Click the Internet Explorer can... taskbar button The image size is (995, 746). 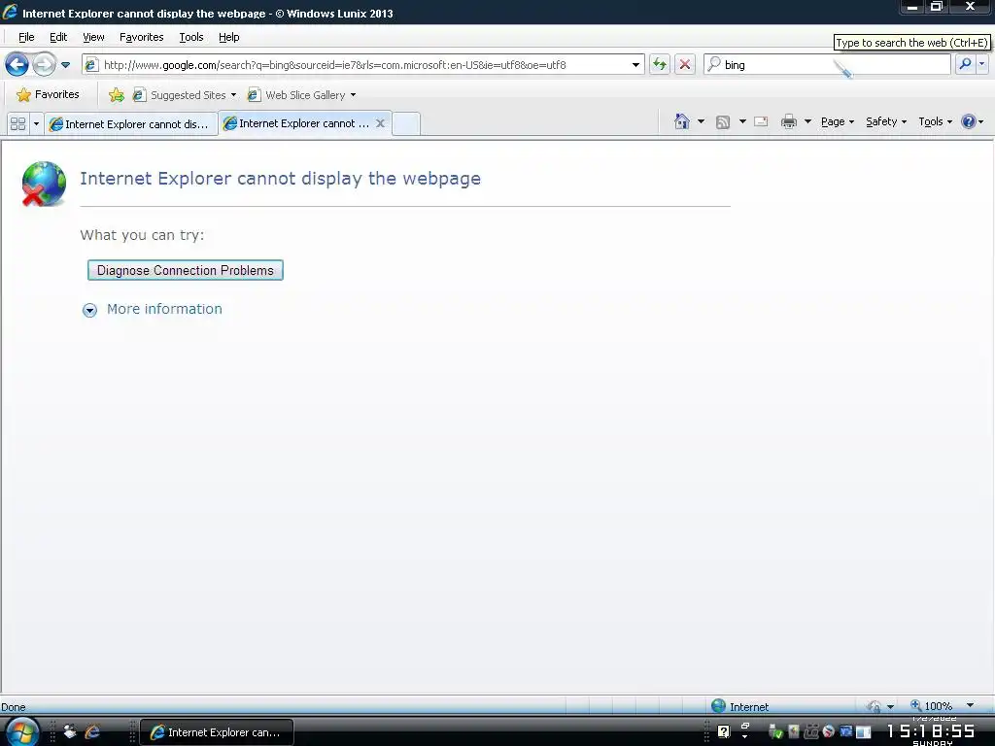(217, 732)
